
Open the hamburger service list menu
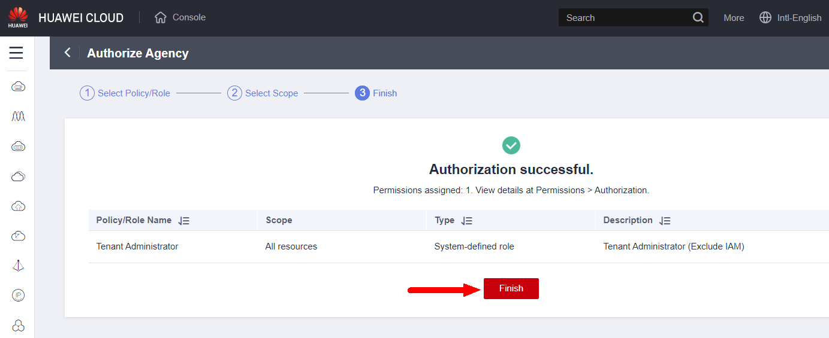(16, 53)
